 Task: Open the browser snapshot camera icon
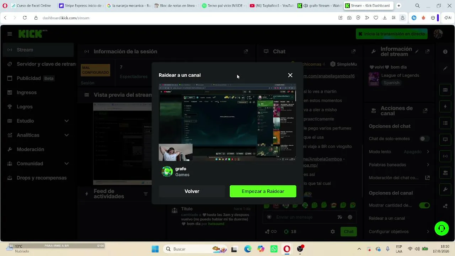(349, 18)
